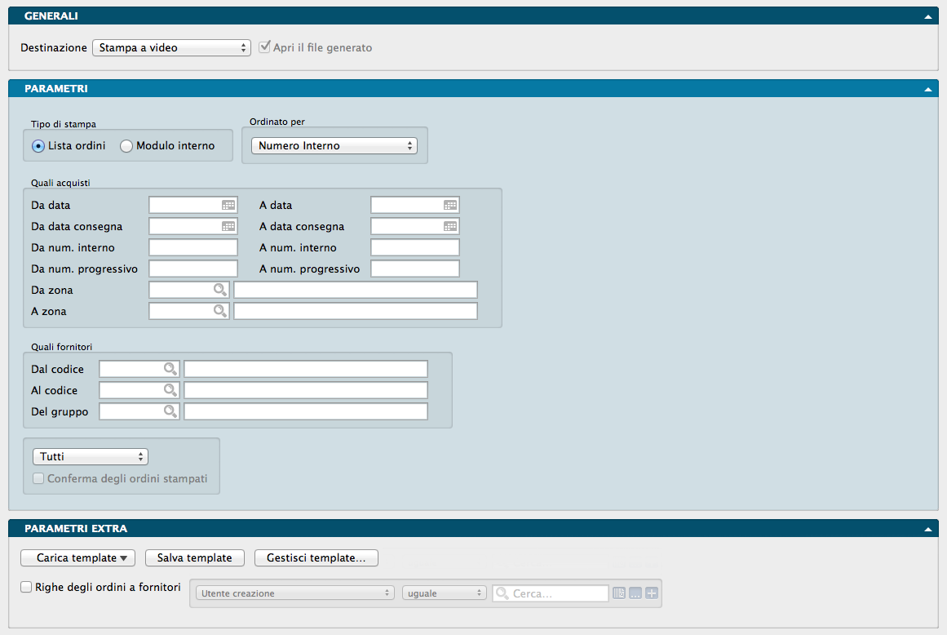The height and width of the screenshot is (635, 947).
Task: Click the Gestisci template... button
Action: [316, 558]
